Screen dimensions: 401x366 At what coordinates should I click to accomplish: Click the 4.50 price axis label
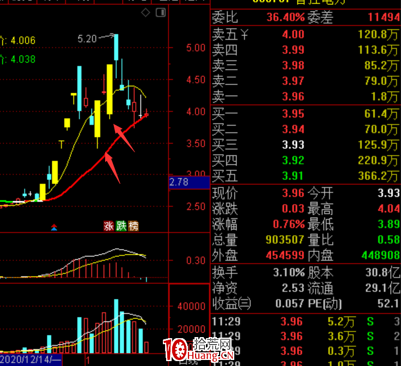pos(196,80)
